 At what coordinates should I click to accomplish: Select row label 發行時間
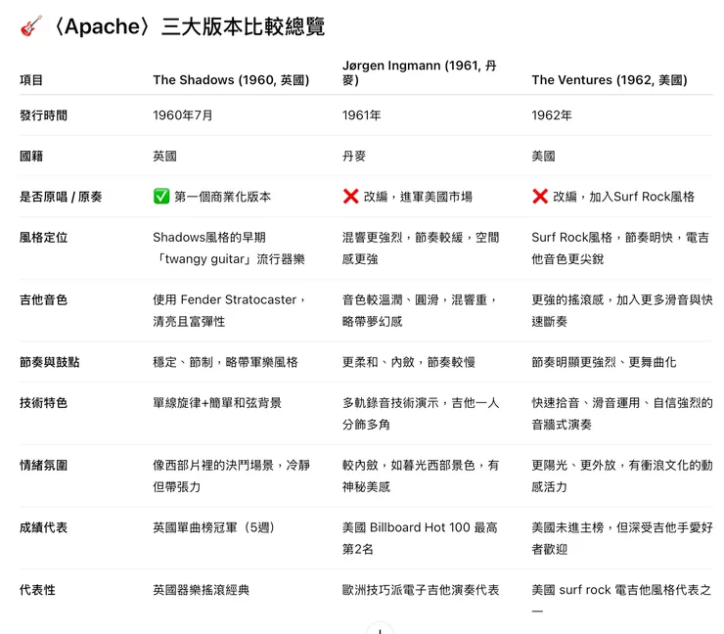(43, 115)
